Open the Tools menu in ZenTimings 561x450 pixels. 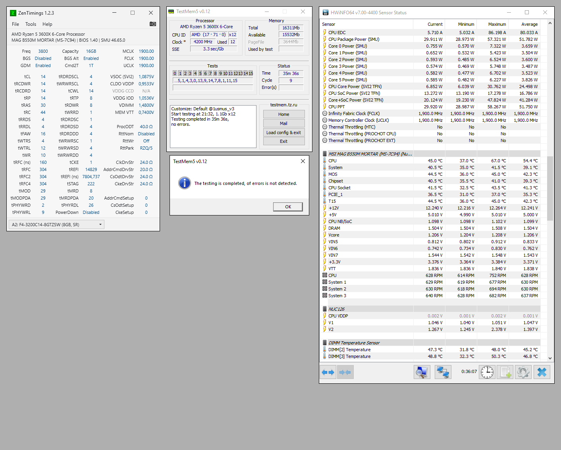coord(31,24)
